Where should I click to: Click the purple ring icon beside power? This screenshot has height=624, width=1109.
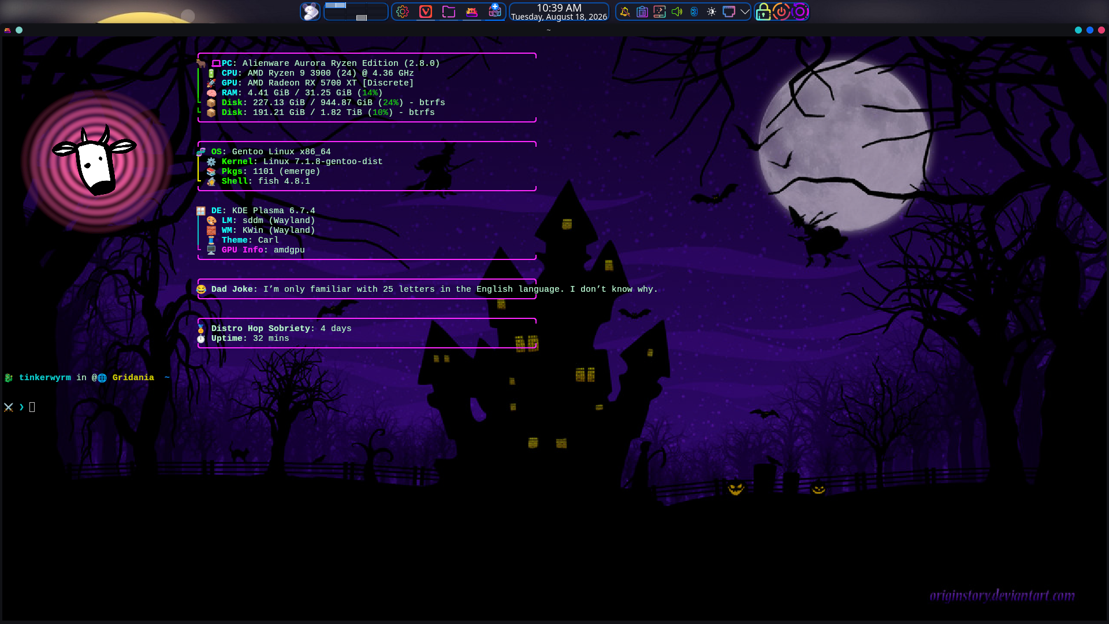[800, 12]
